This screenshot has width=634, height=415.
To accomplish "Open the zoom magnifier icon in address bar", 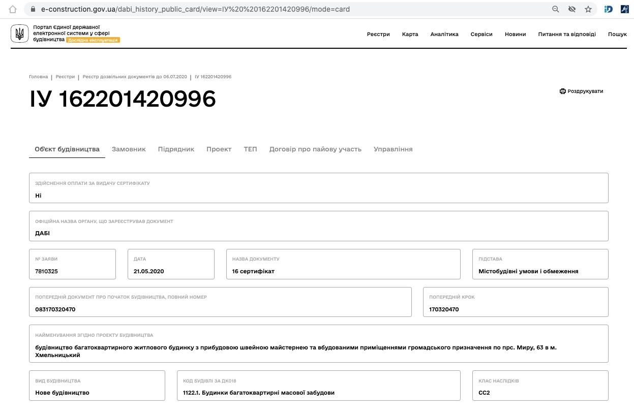I will 556,9.
